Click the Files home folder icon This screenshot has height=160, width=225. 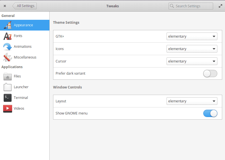8,76
